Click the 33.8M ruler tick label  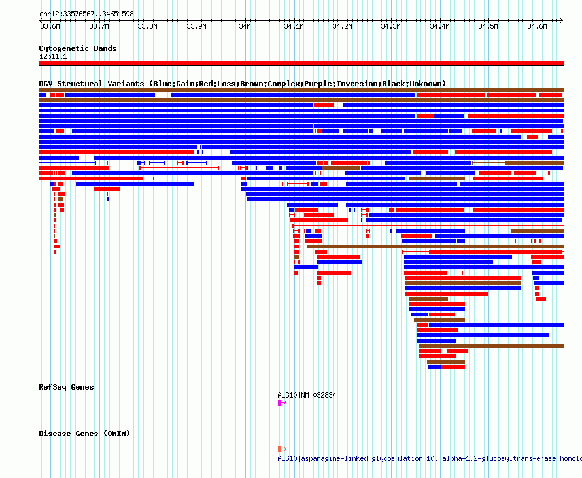click(147, 26)
